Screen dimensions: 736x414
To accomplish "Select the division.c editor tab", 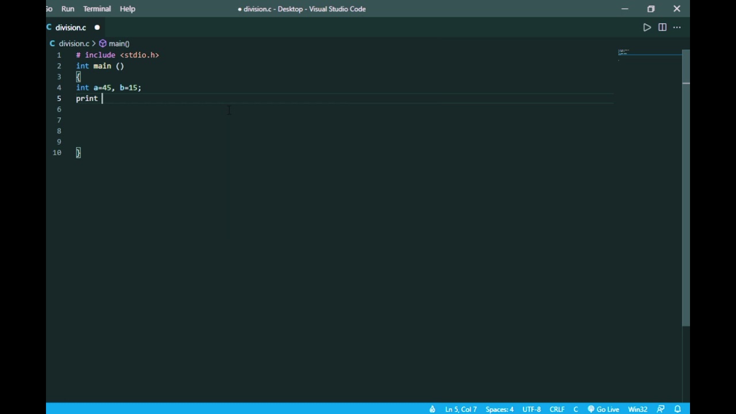I will tap(70, 28).
